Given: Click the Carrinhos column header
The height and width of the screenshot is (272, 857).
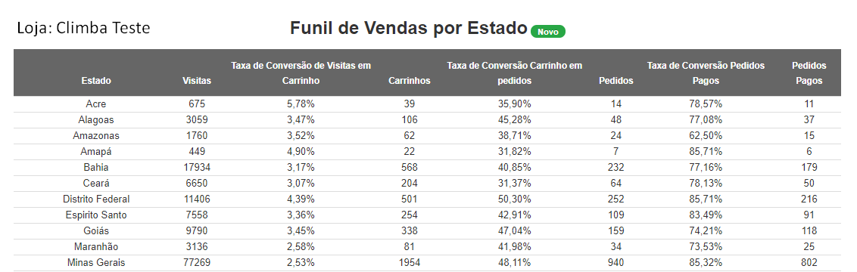Looking at the screenshot, I should [410, 81].
